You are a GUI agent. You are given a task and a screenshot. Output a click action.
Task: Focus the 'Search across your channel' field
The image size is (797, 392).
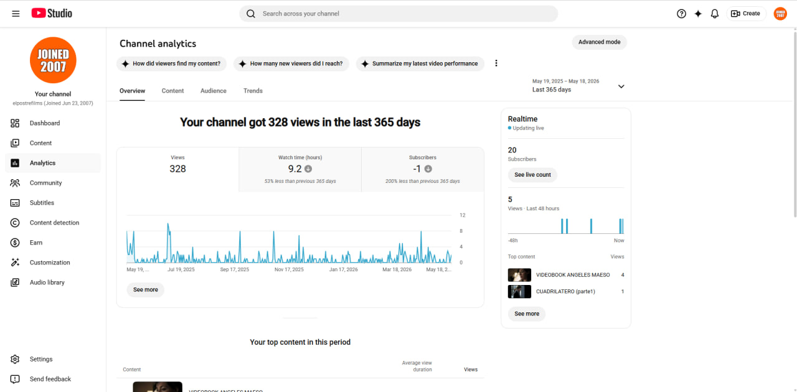tap(398, 14)
